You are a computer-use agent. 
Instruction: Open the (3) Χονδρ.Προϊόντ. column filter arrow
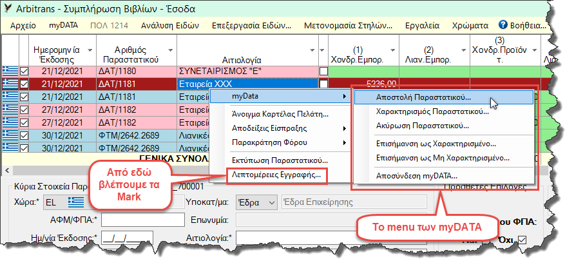coord(534,50)
